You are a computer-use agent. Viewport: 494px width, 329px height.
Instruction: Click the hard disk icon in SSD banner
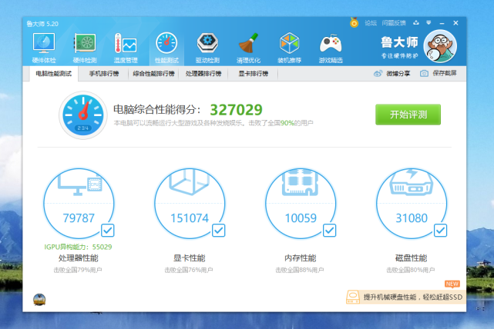point(353,297)
